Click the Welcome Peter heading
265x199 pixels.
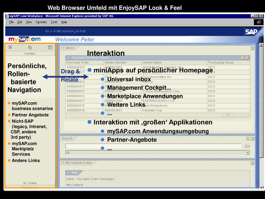tap(75, 39)
